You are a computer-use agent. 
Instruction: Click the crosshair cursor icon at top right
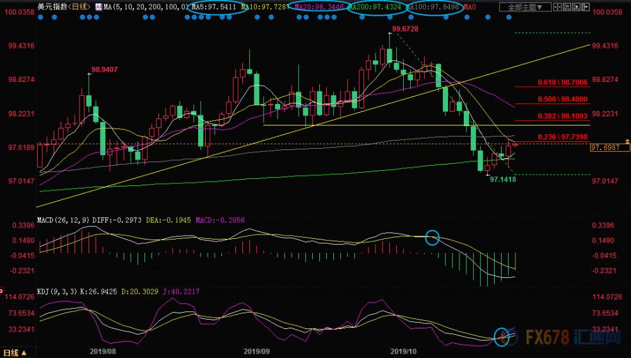[557, 7]
